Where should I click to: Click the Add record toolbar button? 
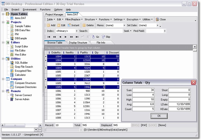pyautogui.click(x=51, y=25)
